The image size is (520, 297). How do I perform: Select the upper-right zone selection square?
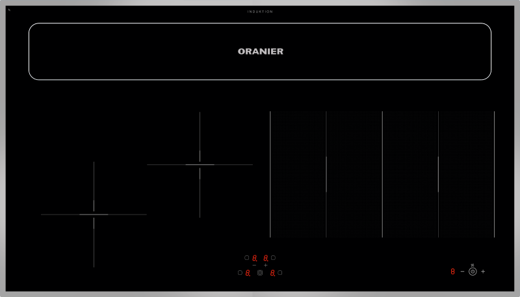(x=273, y=257)
